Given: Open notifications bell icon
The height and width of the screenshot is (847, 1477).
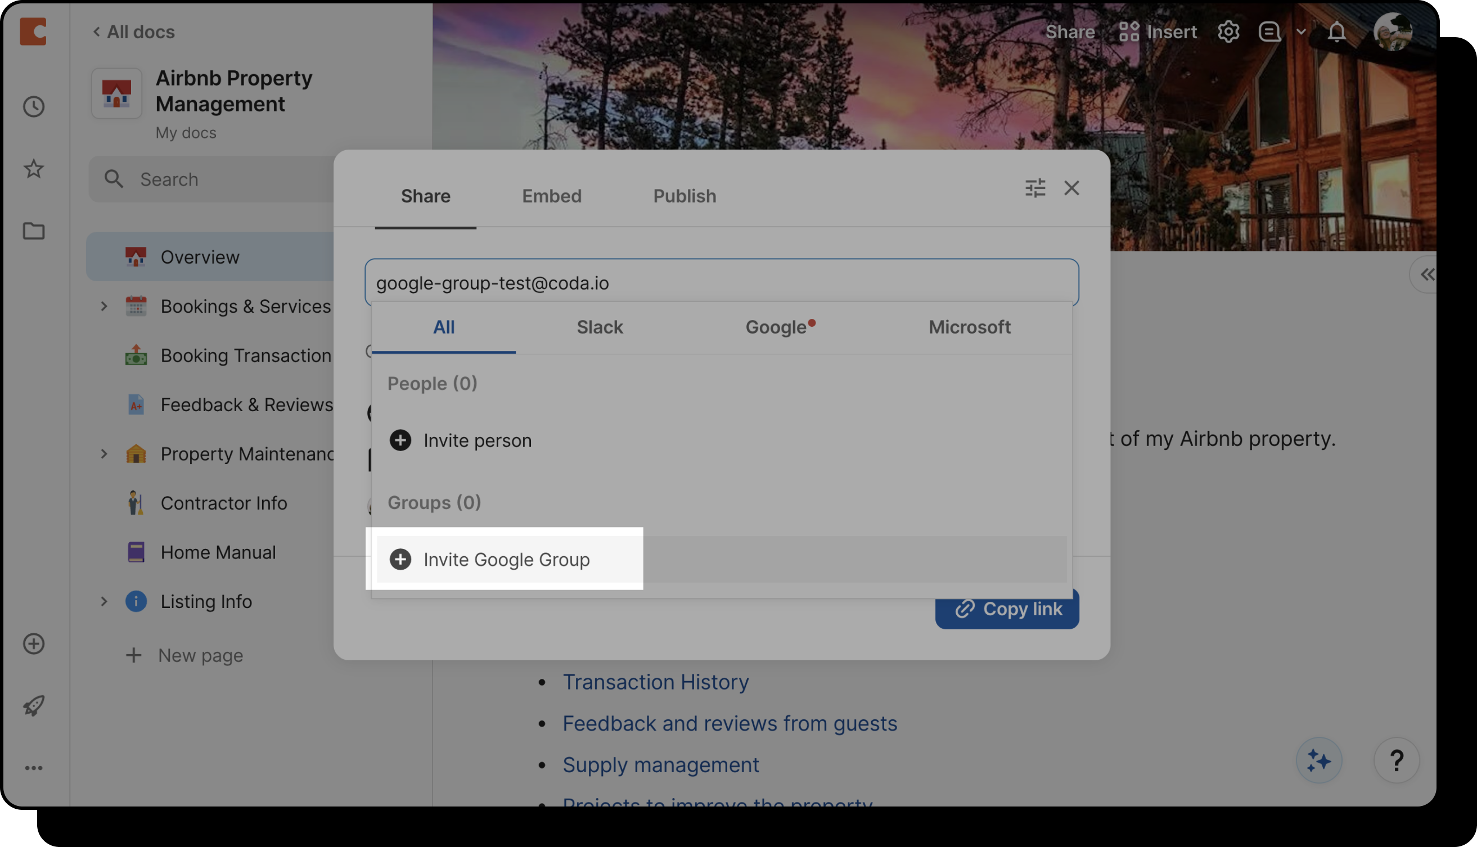Looking at the screenshot, I should 1337,31.
